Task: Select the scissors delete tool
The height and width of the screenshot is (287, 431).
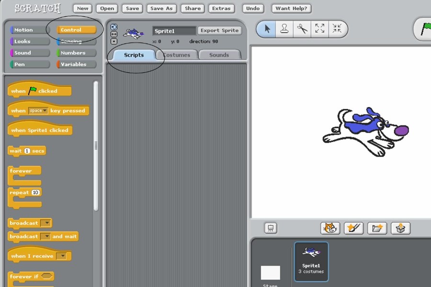Action: tap(302, 29)
